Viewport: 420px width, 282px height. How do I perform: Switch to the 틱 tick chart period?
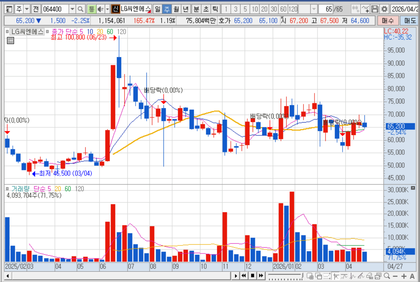pos(215,9)
